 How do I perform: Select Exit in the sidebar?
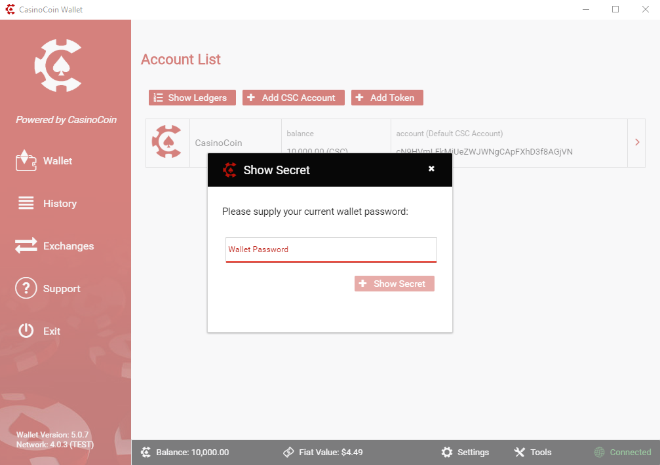[52, 331]
